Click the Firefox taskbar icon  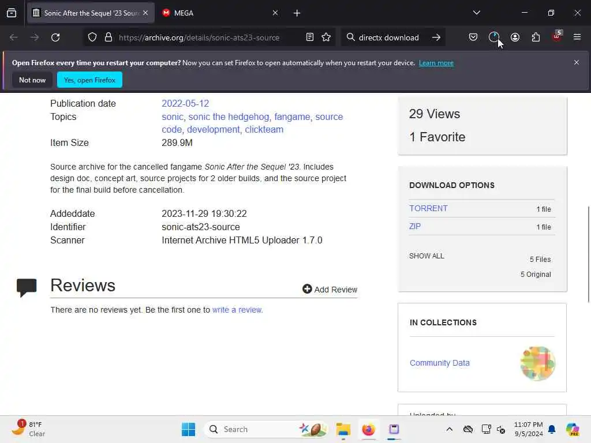[x=368, y=429]
